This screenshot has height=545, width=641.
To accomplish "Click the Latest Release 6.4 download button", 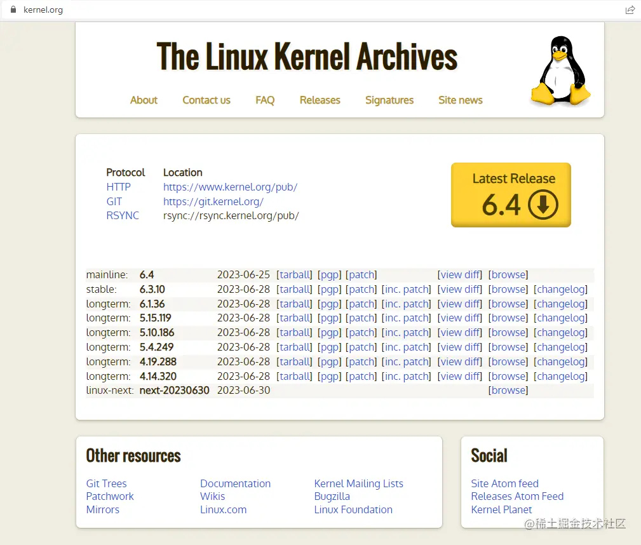I will coord(511,194).
